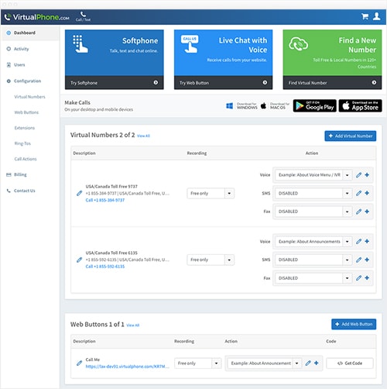This screenshot has width=387, height=389.
Task: Edit the Toll Free 9737 number description
Action: pyautogui.click(x=79, y=193)
